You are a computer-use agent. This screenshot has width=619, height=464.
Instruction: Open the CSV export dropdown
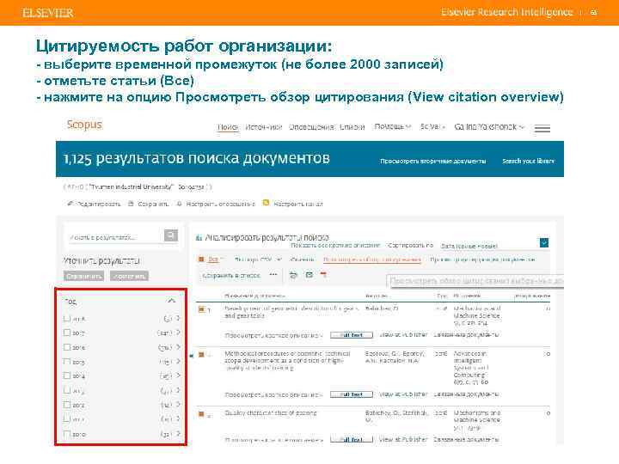click(258, 259)
